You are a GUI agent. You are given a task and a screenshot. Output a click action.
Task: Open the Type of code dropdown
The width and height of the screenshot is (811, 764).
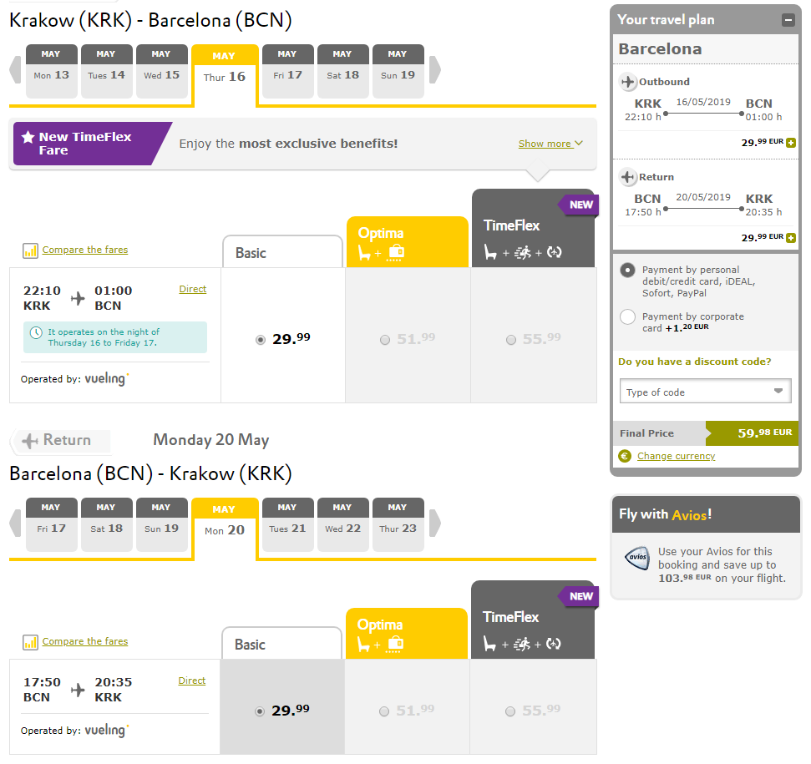(x=706, y=392)
